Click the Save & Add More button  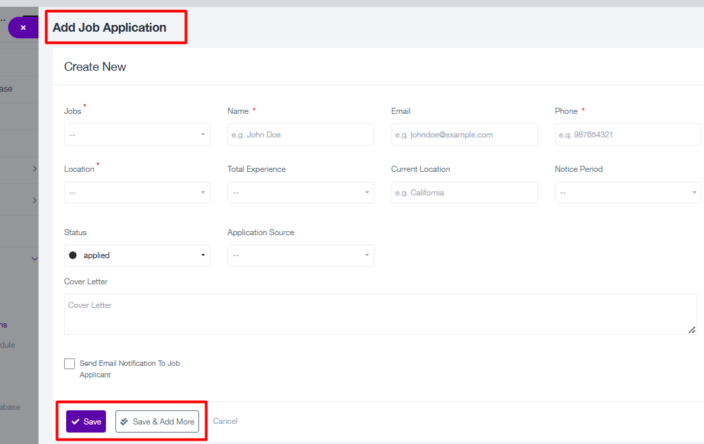pos(157,422)
